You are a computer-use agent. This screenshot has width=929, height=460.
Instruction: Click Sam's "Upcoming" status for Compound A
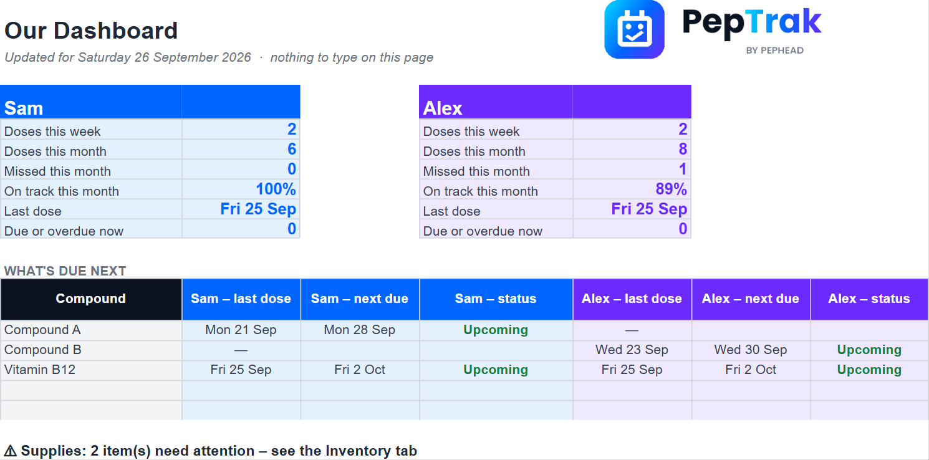496,330
